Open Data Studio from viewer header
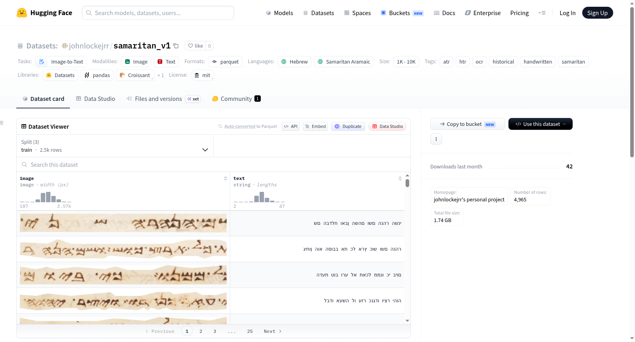 (387, 126)
